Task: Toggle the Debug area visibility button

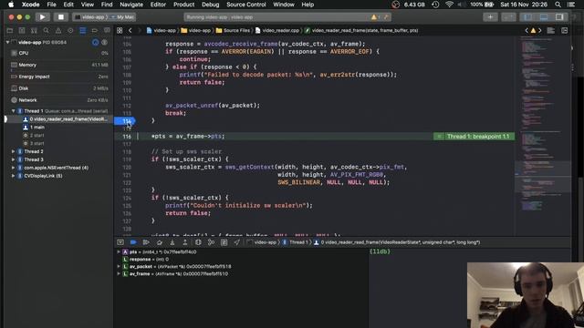Action: click(544, 17)
